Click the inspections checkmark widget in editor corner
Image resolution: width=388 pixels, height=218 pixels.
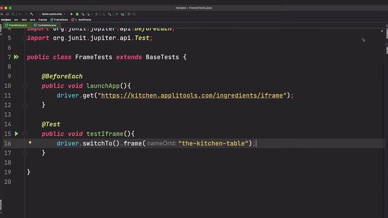[x=382, y=31]
